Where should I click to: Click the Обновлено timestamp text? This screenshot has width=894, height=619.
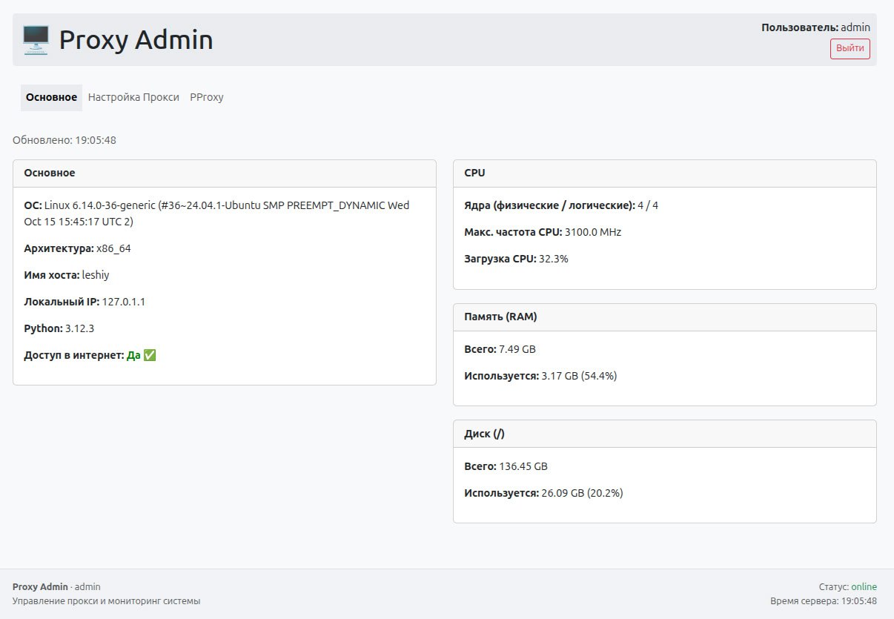[64, 140]
